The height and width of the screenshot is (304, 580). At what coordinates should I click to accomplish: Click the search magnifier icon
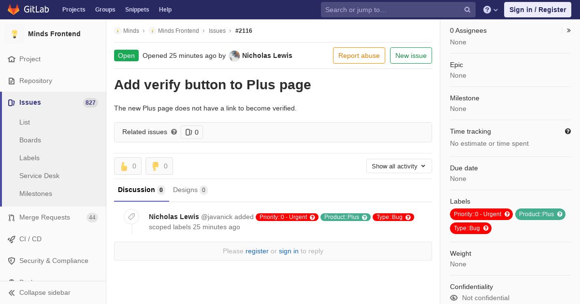point(467,10)
